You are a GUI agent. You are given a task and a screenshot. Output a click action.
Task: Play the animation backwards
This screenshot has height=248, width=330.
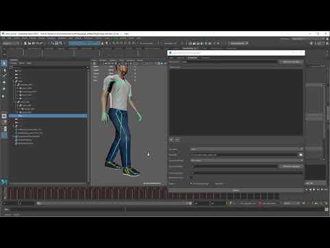point(311,189)
